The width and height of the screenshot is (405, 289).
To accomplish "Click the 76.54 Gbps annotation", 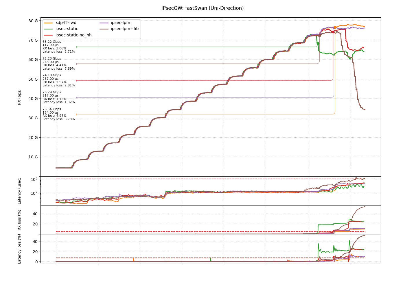I will click(x=52, y=109).
